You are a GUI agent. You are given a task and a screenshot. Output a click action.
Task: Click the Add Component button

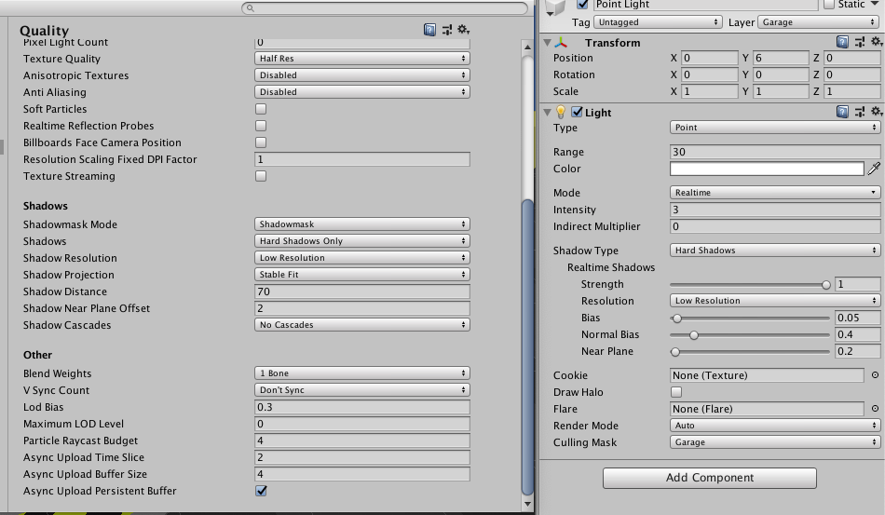pyautogui.click(x=710, y=478)
